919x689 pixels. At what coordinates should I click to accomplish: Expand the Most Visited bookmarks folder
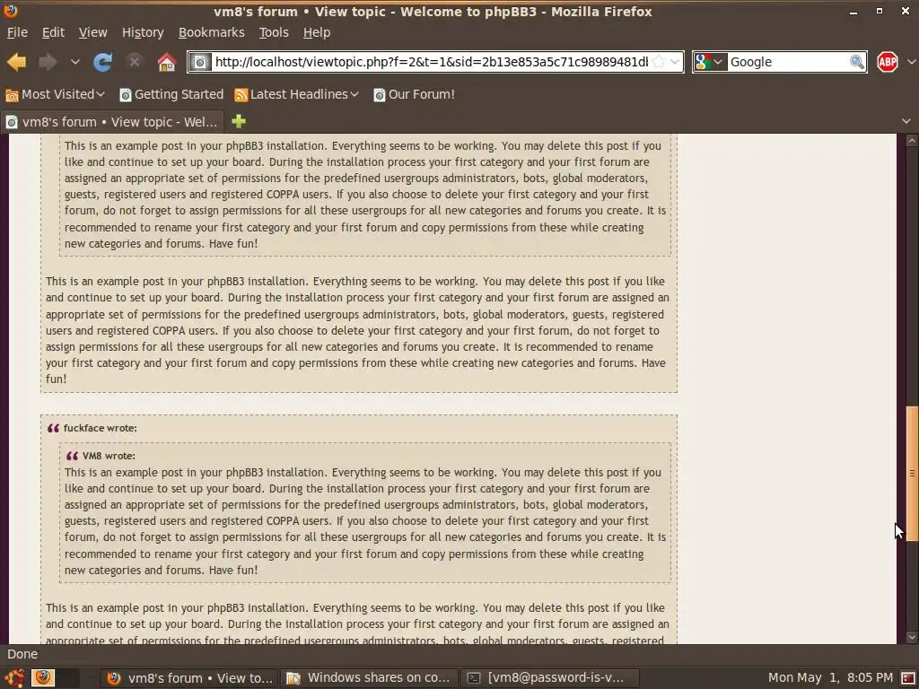pyautogui.click(x=55, y=94)
